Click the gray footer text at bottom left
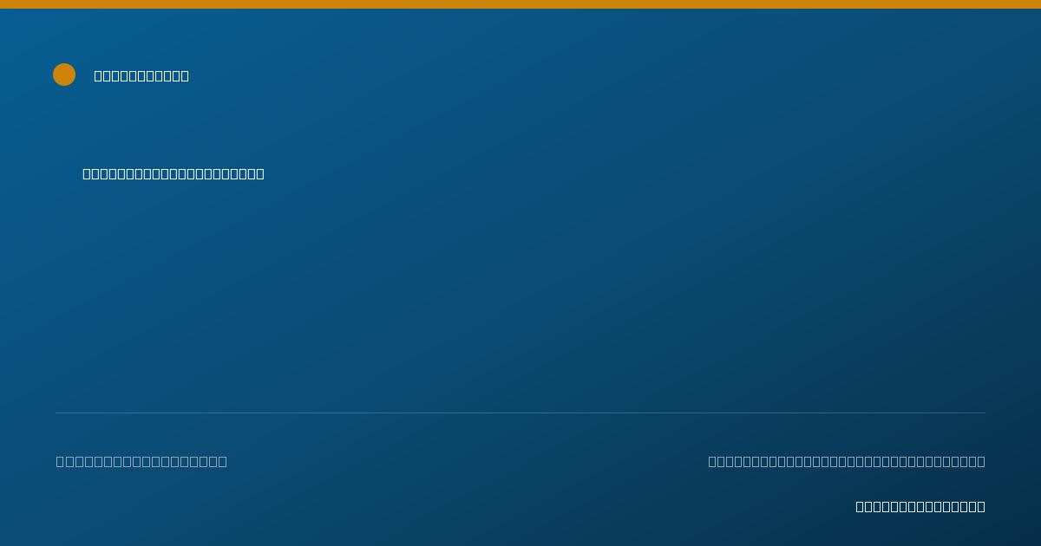The width and height of the screenshot is (1041, 546). [141, 461]
